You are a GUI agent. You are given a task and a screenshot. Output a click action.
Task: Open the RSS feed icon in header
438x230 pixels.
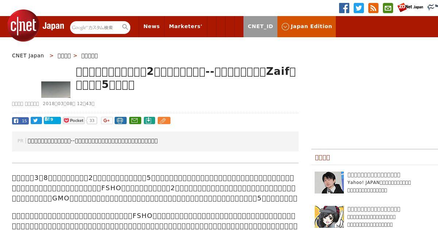[x=373, y=8]
